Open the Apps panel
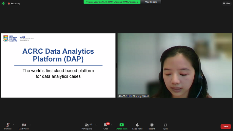 (165, 126)
